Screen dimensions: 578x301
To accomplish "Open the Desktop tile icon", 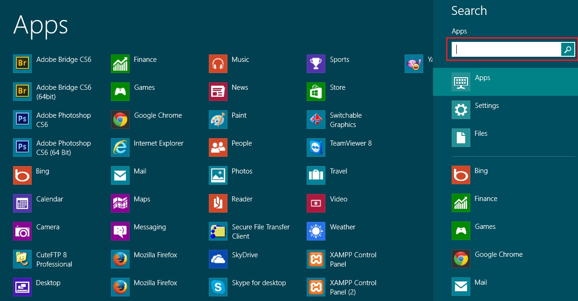I will (x=22, y=287).
